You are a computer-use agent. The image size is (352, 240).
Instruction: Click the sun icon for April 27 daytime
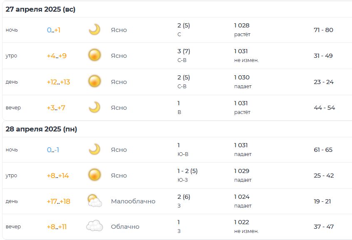[94, 81]
